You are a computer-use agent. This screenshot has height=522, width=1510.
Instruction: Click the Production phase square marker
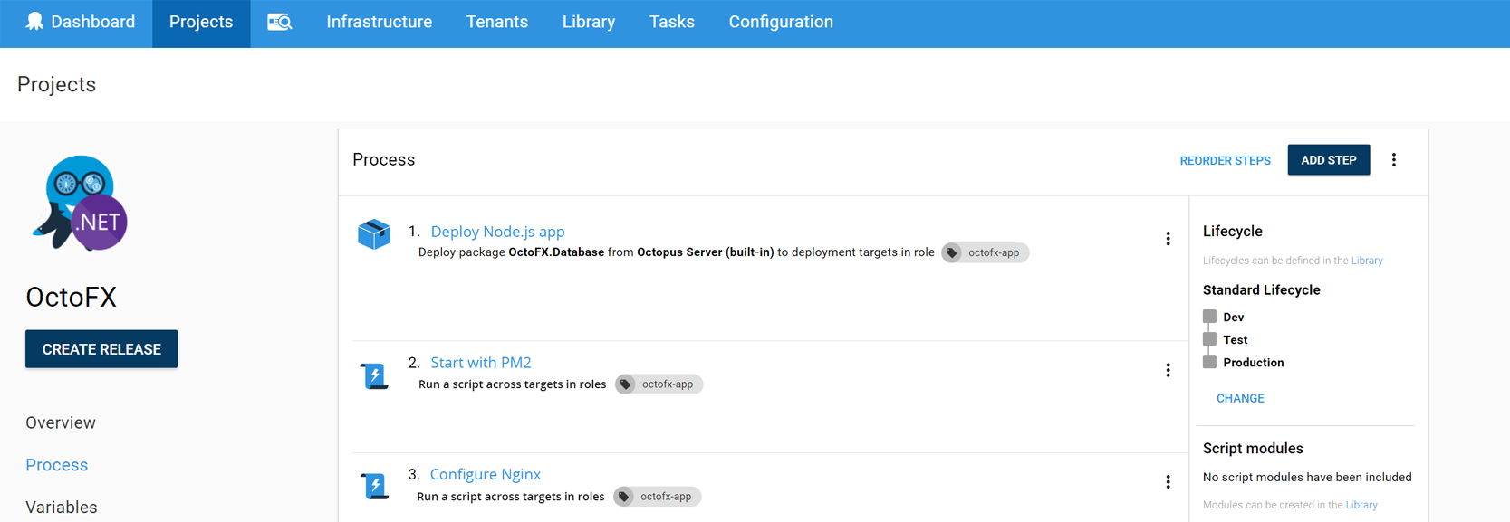tap(1209, 362)
